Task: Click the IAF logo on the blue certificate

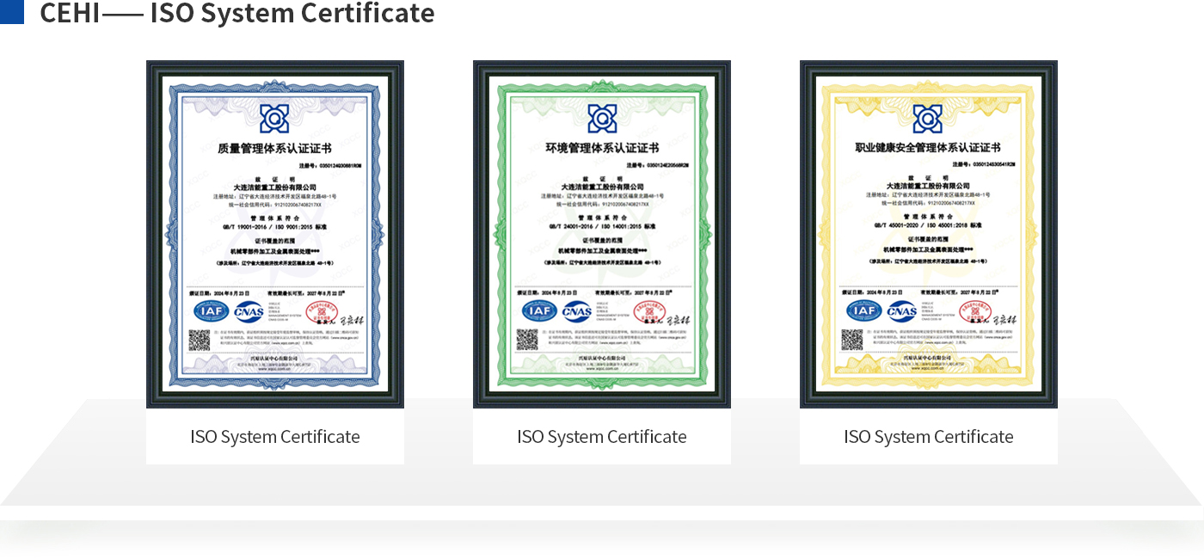Action: (x=211, y=311)
